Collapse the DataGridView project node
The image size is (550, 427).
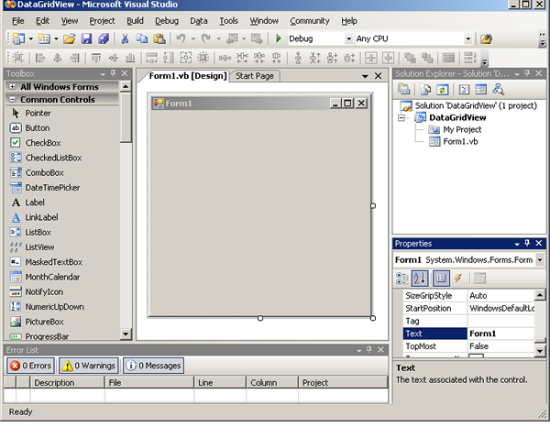(401, 118)
